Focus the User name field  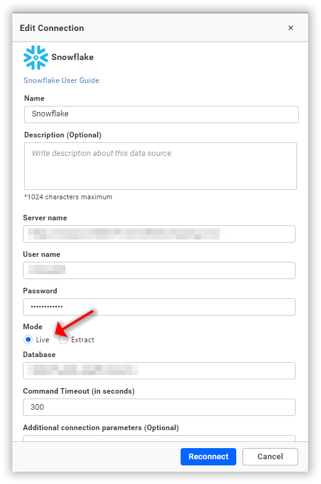(159, 270)
